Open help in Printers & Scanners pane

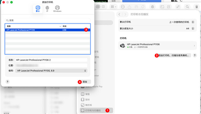click(195, 55)
